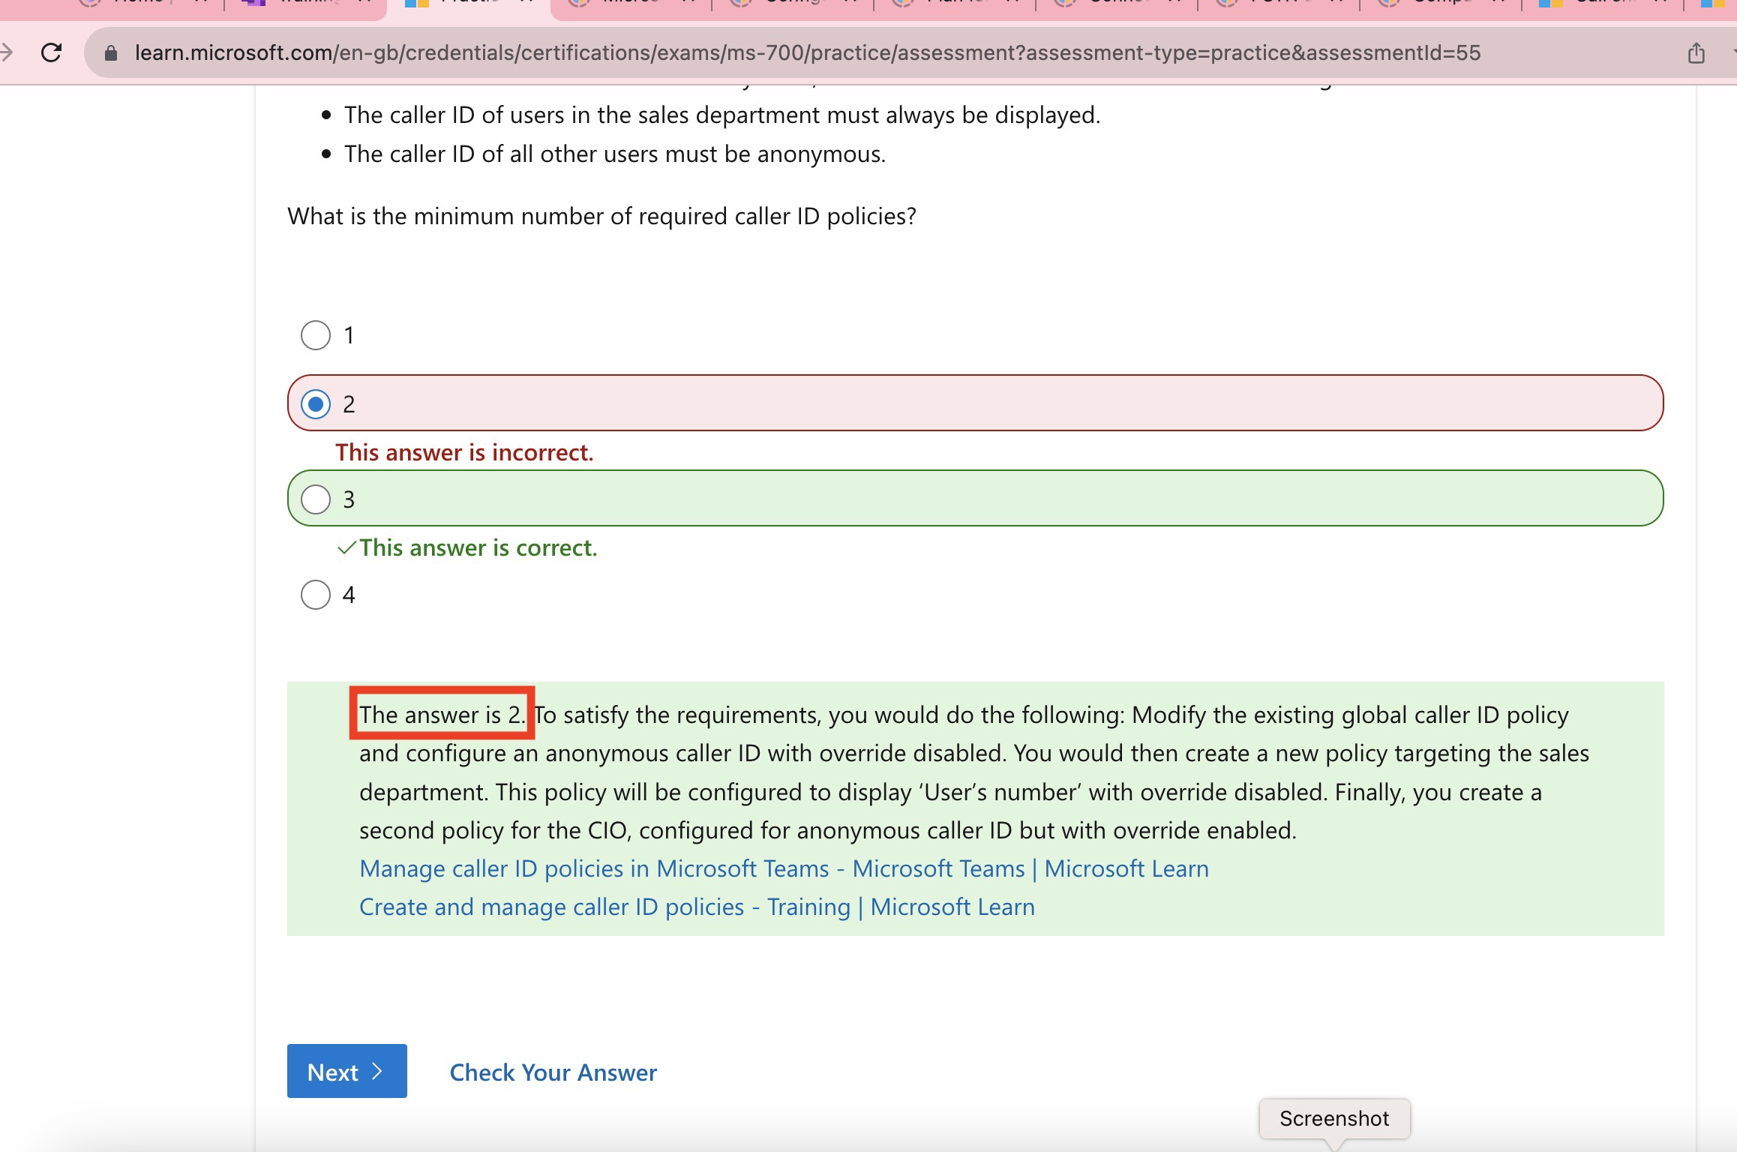Viewport: 1737px width, 1152px height.
Task: Click the green checkmark next to correct answer
Action: coord(346,548)
